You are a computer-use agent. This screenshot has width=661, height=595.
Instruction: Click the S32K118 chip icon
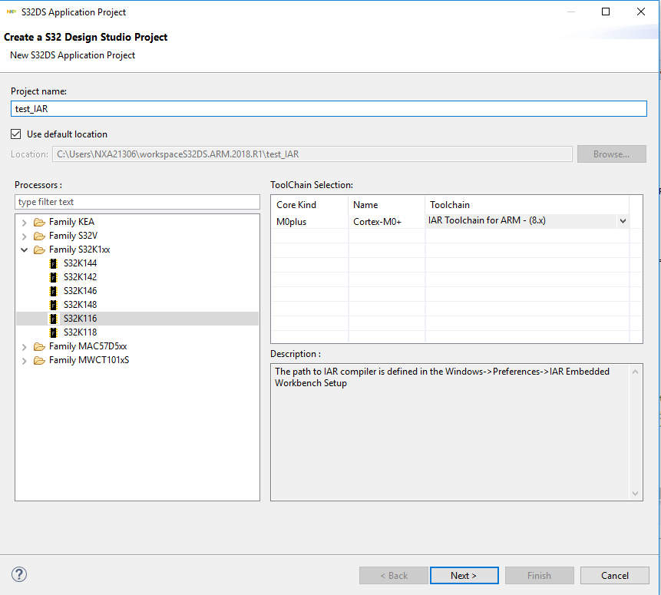[53, 332]
